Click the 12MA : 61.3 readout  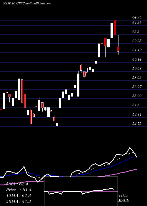[18, 196]
